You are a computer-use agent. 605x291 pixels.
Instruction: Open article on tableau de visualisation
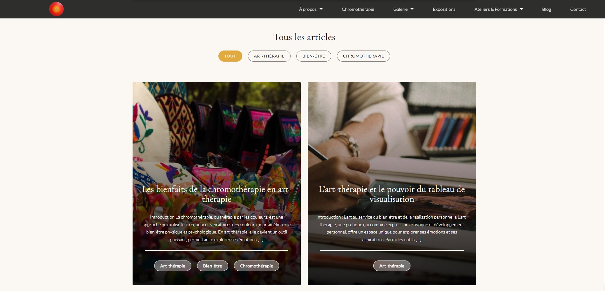392,194
